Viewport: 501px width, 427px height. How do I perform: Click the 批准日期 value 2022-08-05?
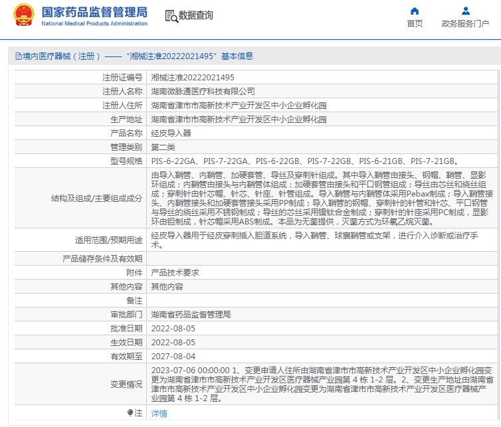173,328
